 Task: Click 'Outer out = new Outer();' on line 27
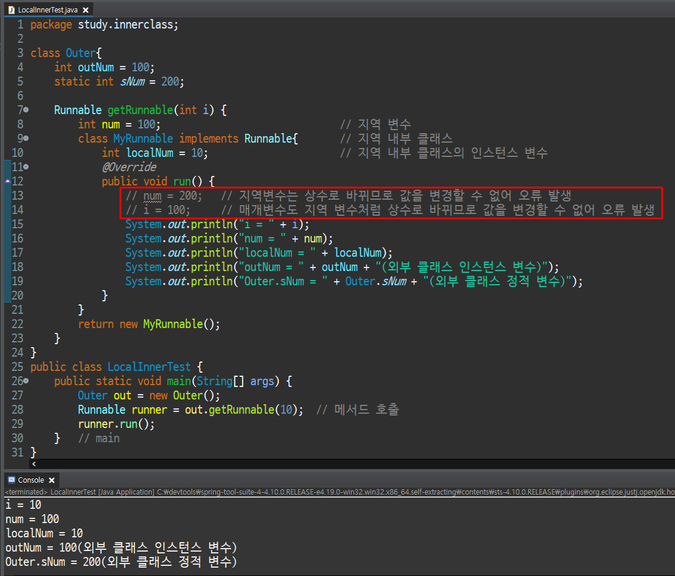(x=149, y=396)
